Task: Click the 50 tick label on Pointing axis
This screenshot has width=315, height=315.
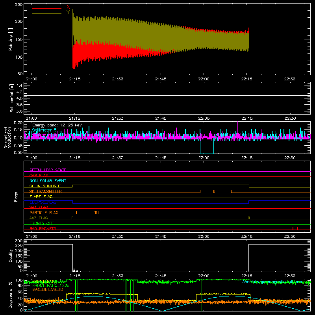Action: [x=20, y=74]
